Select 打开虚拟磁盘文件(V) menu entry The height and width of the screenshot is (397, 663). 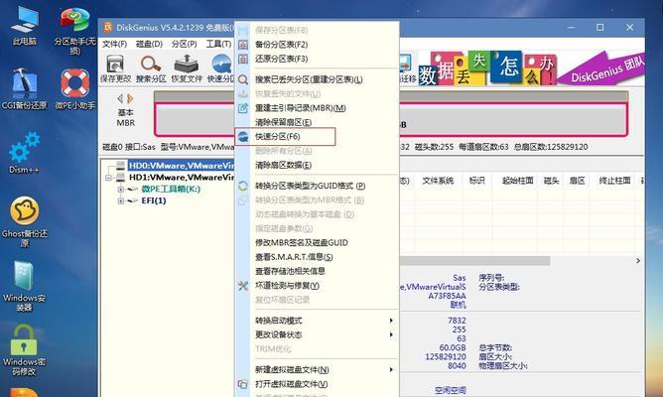pyautogui.click(x=317, y=384)
